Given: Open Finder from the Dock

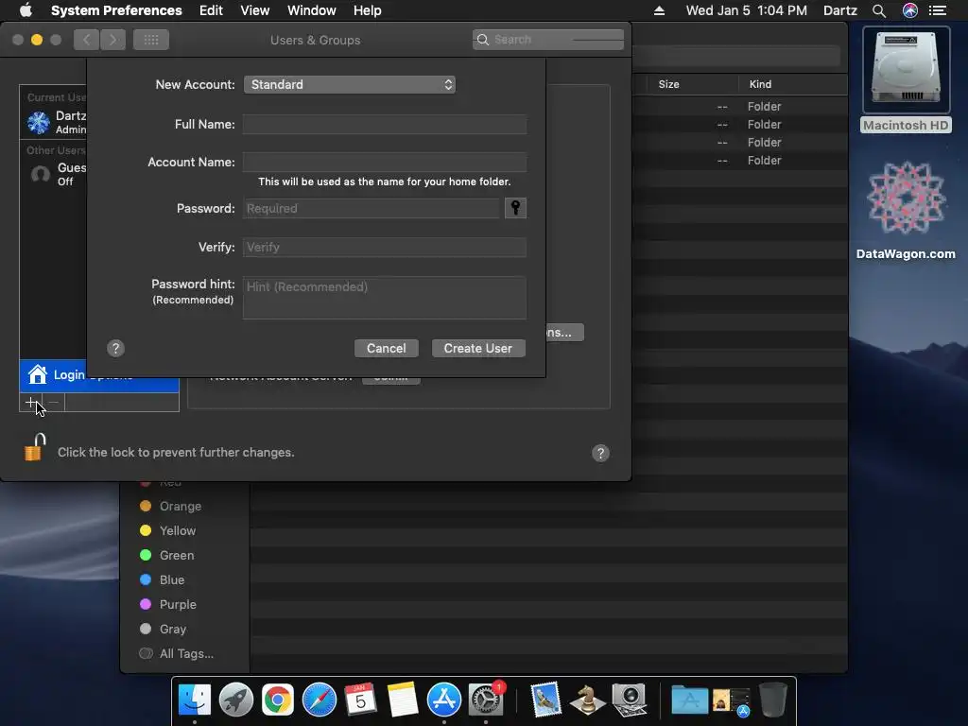Looking at the screenshot, I should [195, 700].
